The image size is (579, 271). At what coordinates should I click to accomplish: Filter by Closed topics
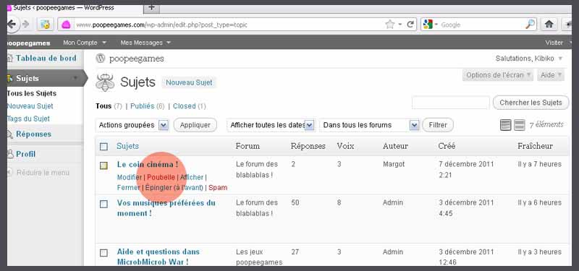pyautogui.click(x=185, y=106)
